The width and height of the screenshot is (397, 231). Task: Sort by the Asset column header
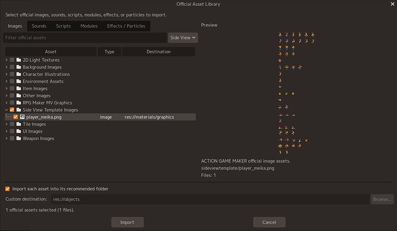[51, 52]
